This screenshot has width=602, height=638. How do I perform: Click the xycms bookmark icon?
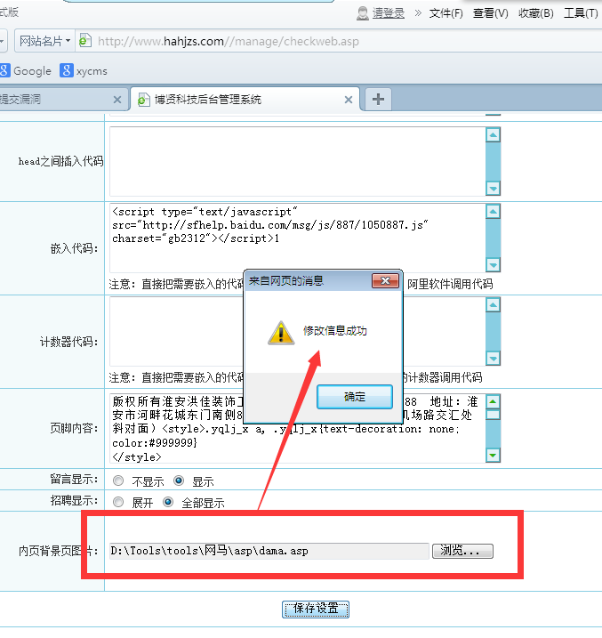click(67, 70)
